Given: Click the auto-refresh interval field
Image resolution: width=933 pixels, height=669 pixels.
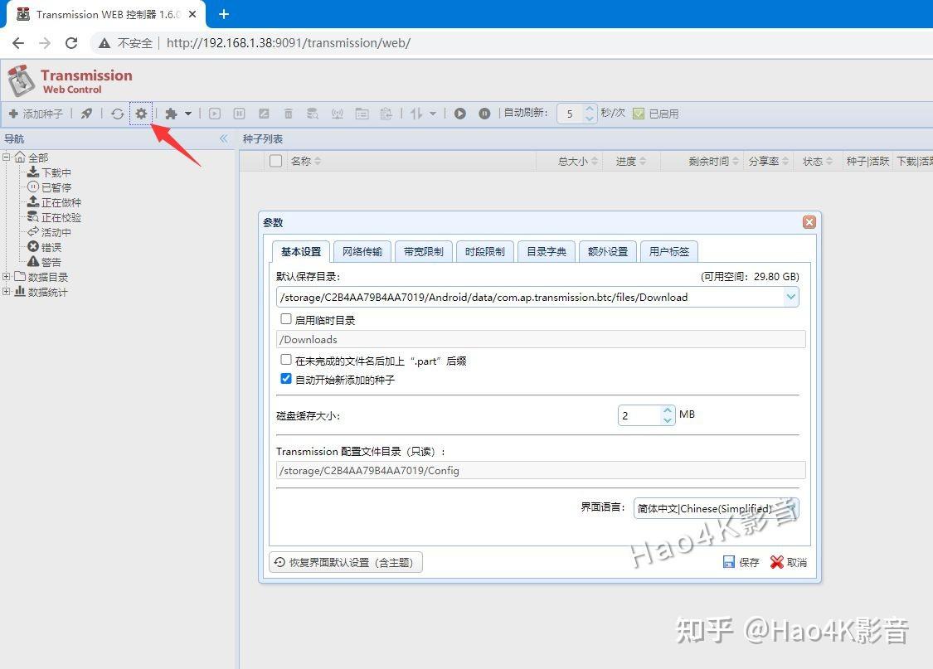Looking at the screenshot, I should click(x=570, y=114).
